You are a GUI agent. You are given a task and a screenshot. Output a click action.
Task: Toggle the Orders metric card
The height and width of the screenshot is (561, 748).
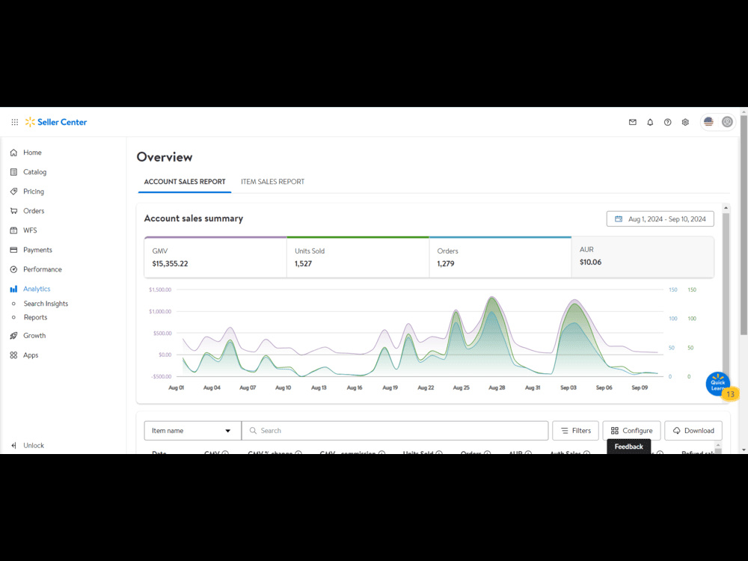500,257
